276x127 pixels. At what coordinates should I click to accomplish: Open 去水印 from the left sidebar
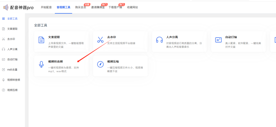[11, 39]
